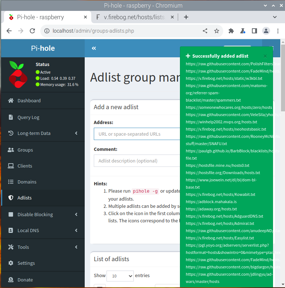Image resolution: width=285 pixels, height=288 pixels.
Task: Click the winhelp2002.mvps.org hosts URL
Action: 221,122
